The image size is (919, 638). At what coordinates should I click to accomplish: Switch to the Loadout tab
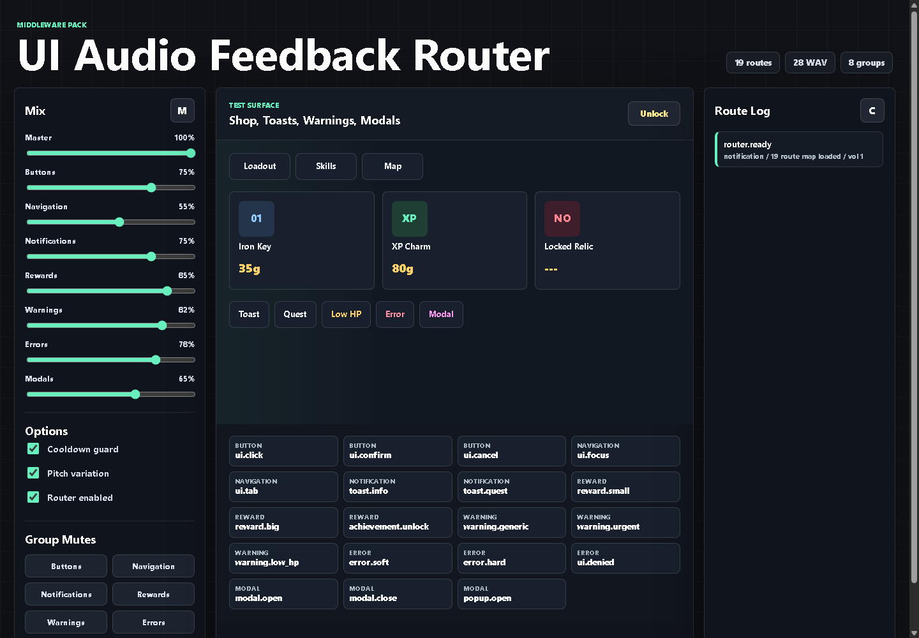tap(260, 167)
